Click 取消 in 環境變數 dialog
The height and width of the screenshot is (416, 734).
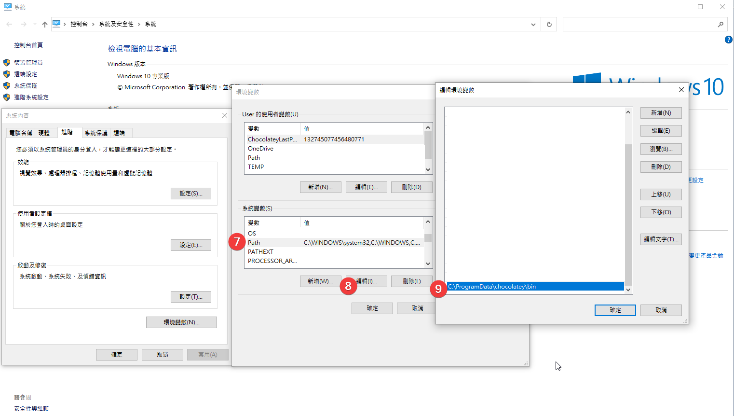(x=416, y=308)
